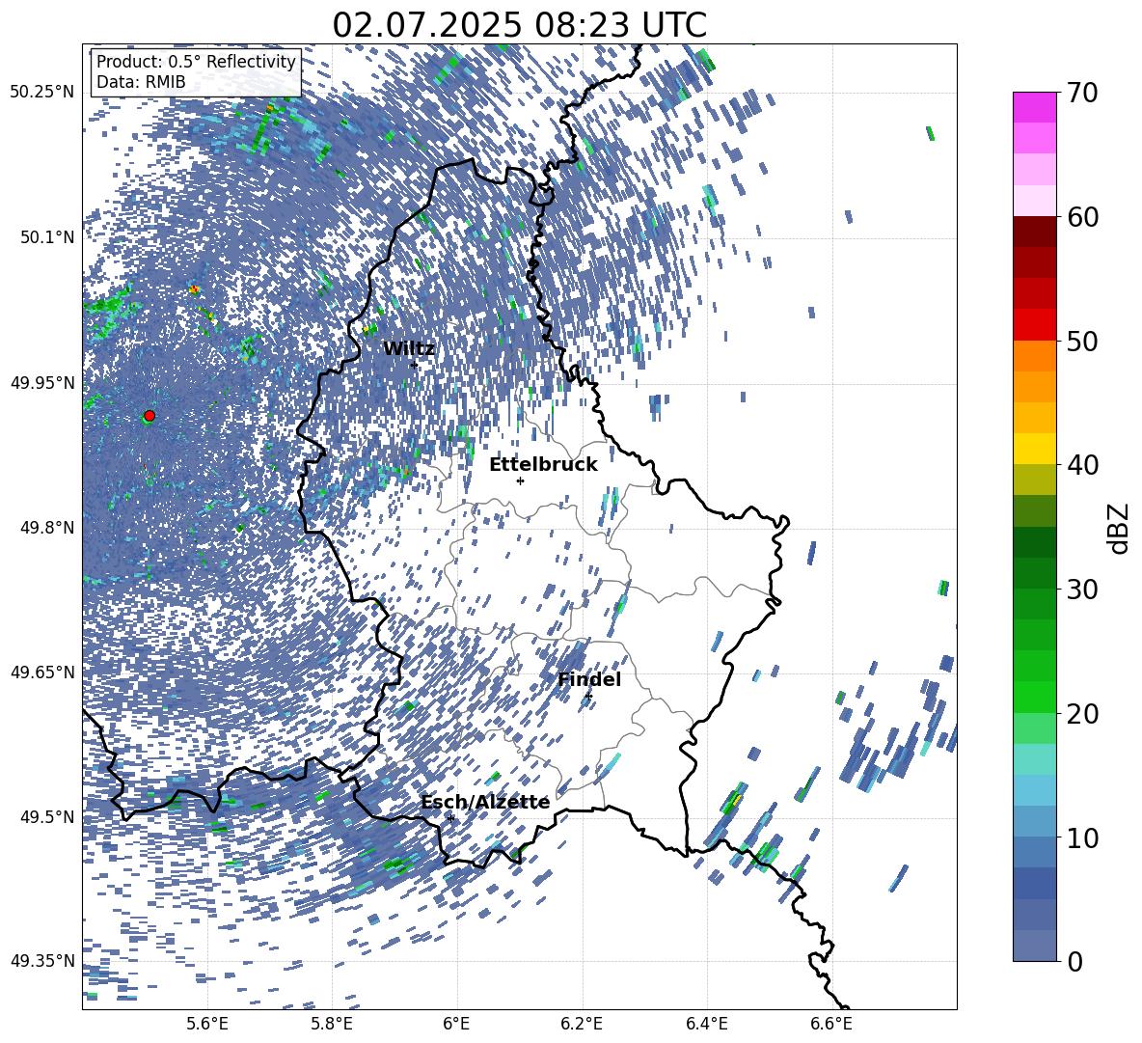Click the colorbar tick label 20

[x=1082, y=714]
